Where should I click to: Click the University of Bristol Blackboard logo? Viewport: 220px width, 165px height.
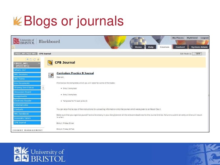37,41
